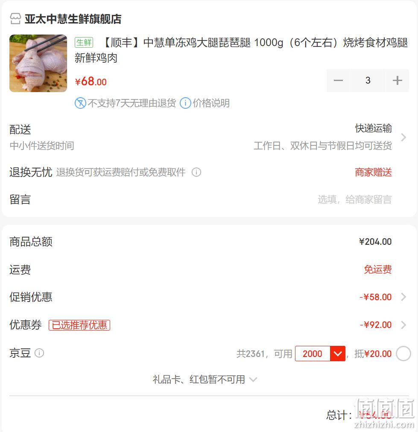Open 优惠券 selection chevron

pyautogui.click(x=403, y=325)
